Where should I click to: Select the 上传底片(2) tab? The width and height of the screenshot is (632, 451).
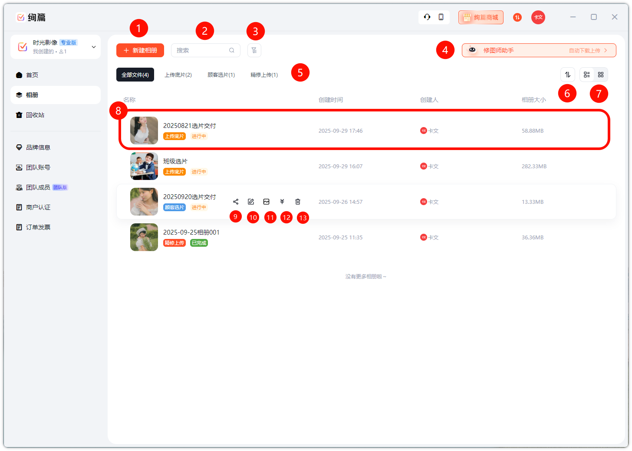pos(178,75)
